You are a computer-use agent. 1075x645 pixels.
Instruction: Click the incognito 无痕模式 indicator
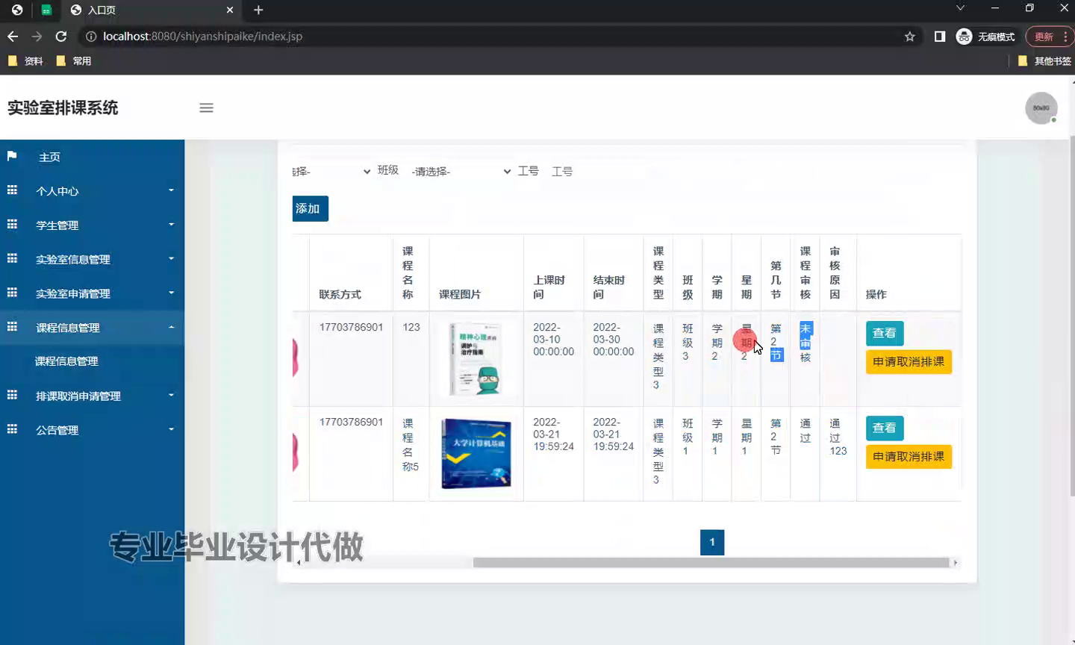985,37
